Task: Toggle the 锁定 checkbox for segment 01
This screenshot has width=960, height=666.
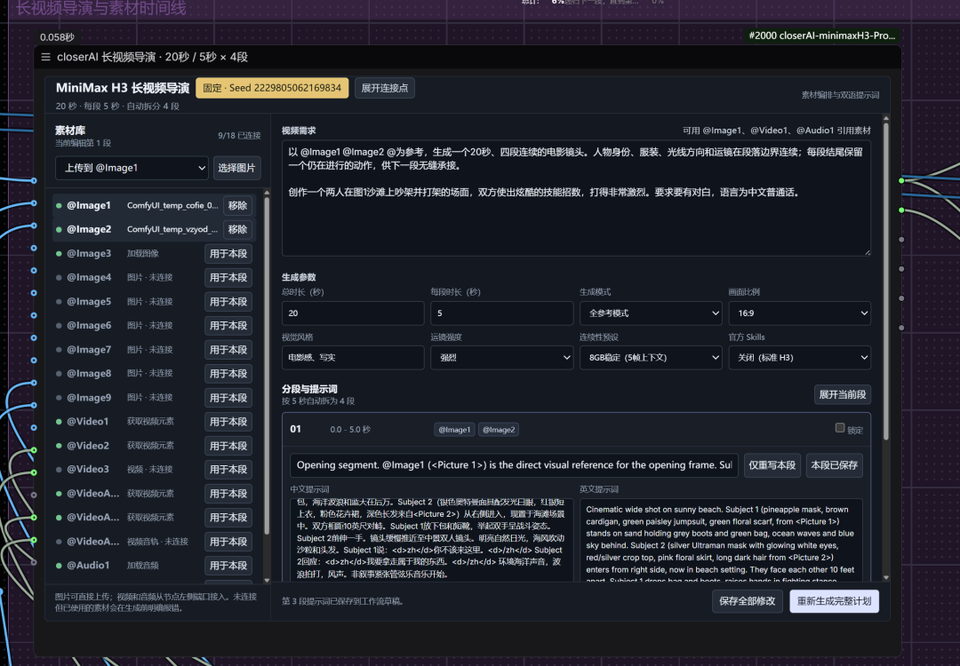Action: coord(840,428)
